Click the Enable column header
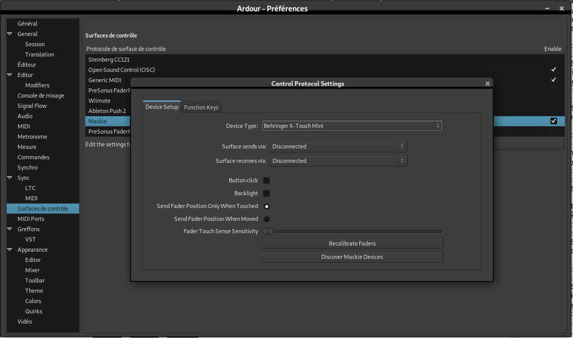 552,49
